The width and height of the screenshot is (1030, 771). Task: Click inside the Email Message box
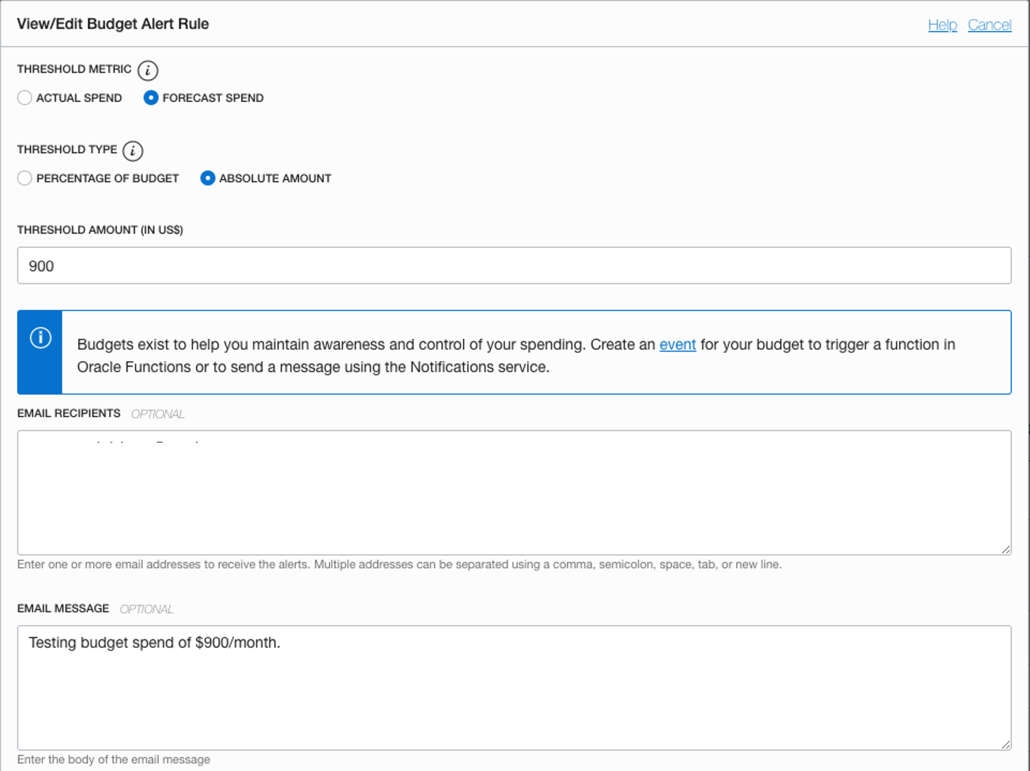point(514,685)
